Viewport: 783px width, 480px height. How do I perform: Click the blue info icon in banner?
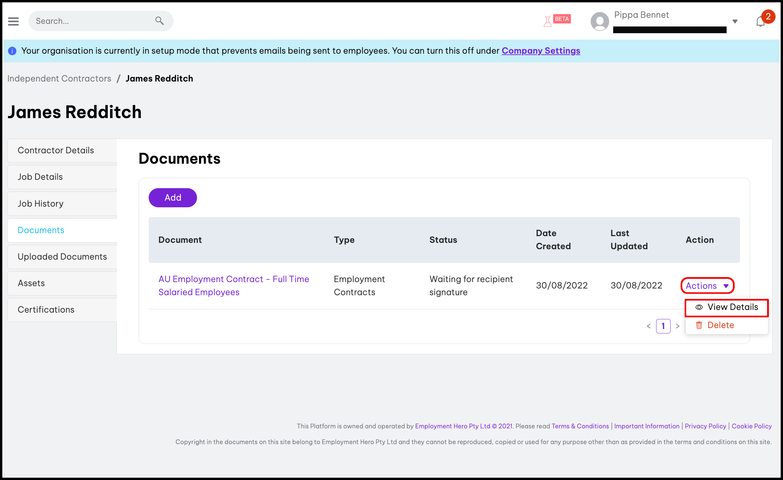[x=12, y=51]
